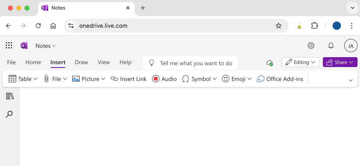The width and height of the screenshot is (360, 166).
Task: Open the settings gear icon
Action: pos(311,46)
